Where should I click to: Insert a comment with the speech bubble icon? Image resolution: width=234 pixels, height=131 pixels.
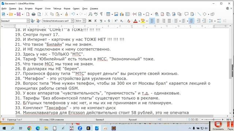(x=186, y=14)
